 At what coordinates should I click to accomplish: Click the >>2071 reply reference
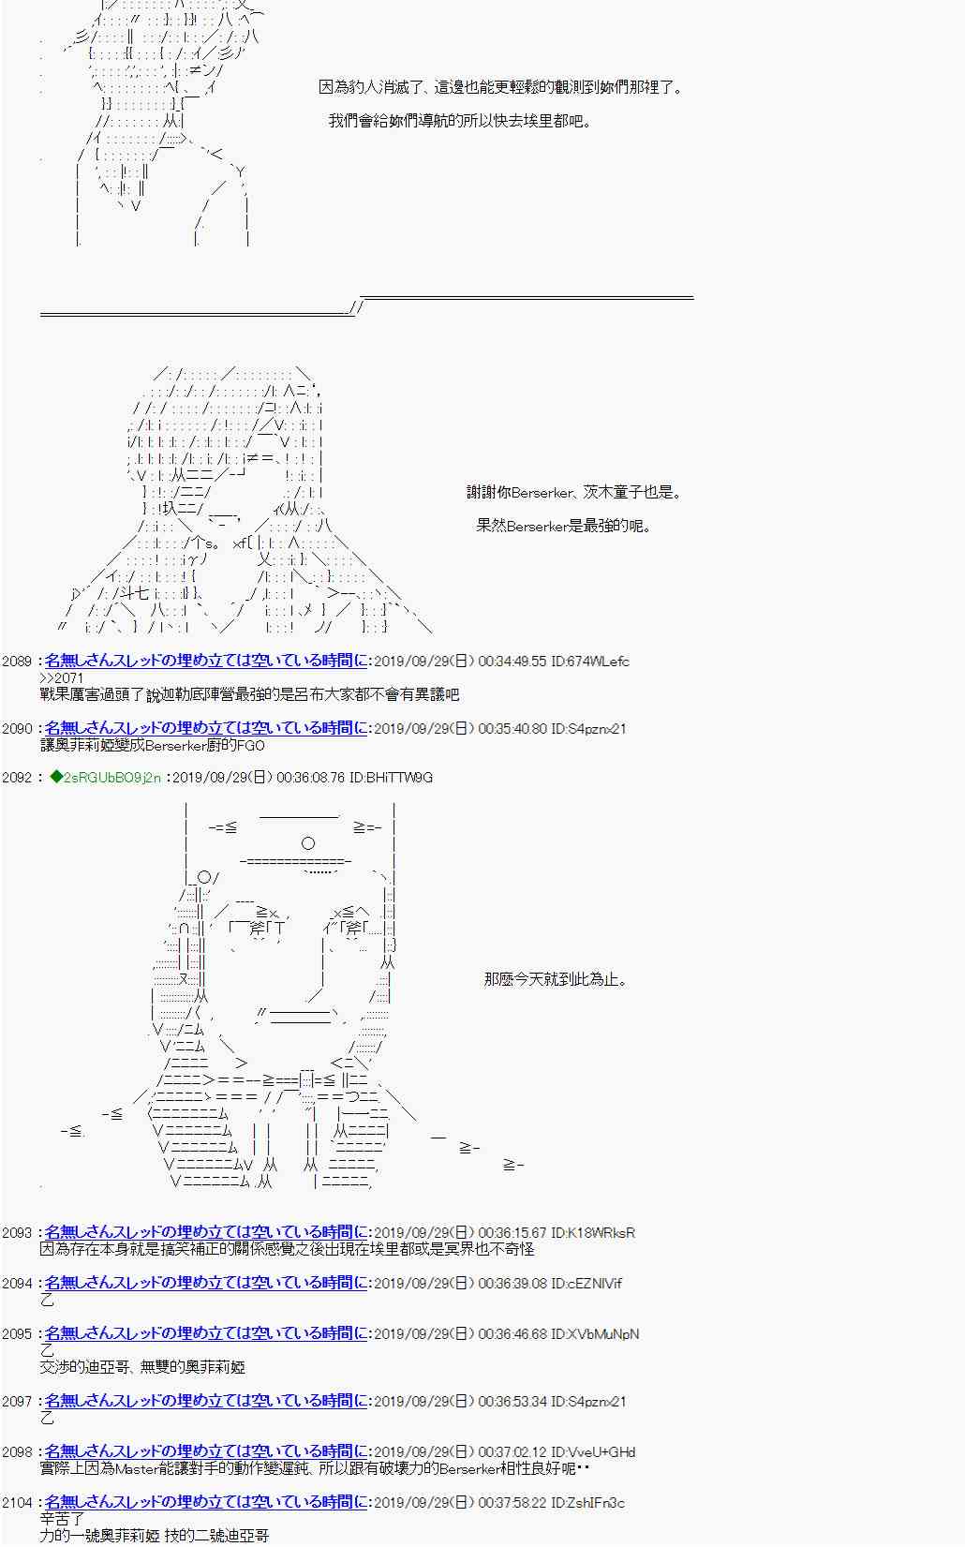(62, 677)
